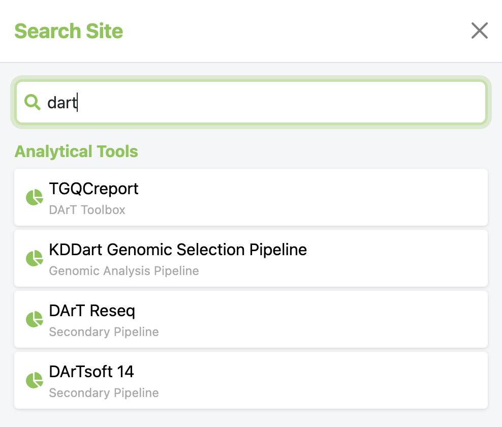The width and height of the screenshot is (502, 427).
Task: Click 'Secondary Pipeline' subtitle under DArT Reseq
Action: [x=104, y=332]
